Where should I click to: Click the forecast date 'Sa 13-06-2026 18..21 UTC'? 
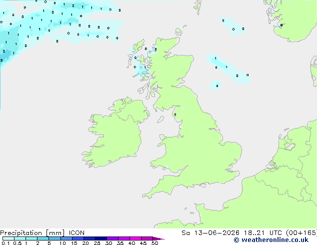232,233
